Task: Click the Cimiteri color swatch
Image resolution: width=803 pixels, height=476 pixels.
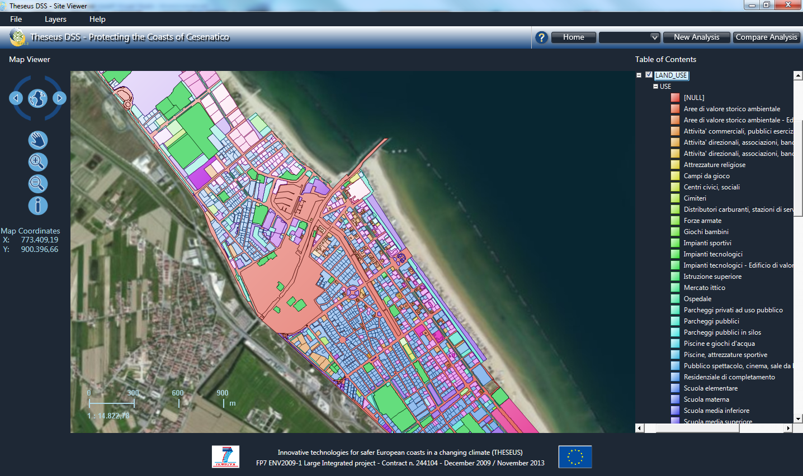Action: 676,198
